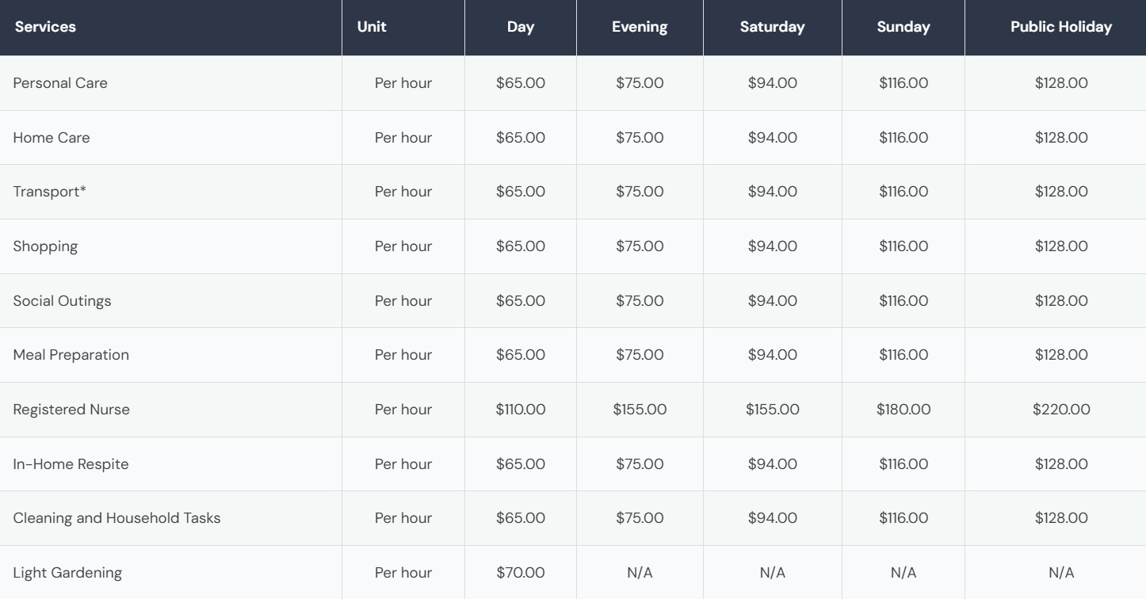1146x599 pixels.
Task: Click Personal Care Per hour unit
Action: (x=403, y=83)
